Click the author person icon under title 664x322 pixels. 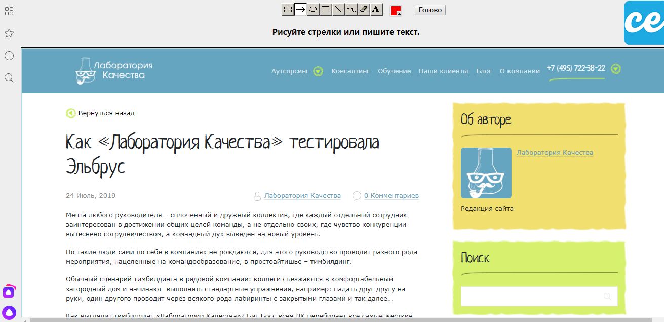257,196
